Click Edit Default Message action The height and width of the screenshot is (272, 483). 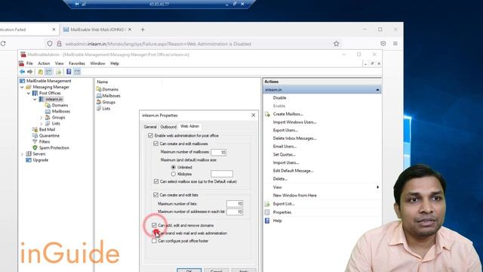[294, 171]
